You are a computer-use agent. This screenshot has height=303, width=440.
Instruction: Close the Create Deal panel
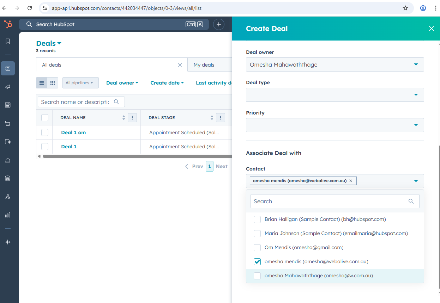pyautogui.click(x=432, y=29)
